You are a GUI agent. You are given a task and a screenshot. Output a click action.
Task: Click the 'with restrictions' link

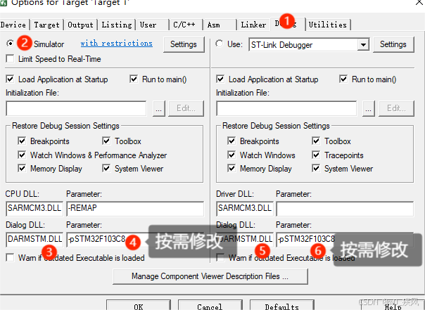(116, 44)
